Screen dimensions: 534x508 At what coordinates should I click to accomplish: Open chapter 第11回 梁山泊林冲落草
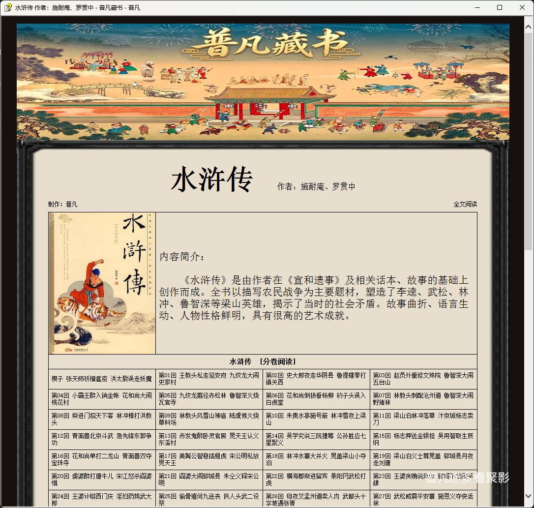[423, 419]
